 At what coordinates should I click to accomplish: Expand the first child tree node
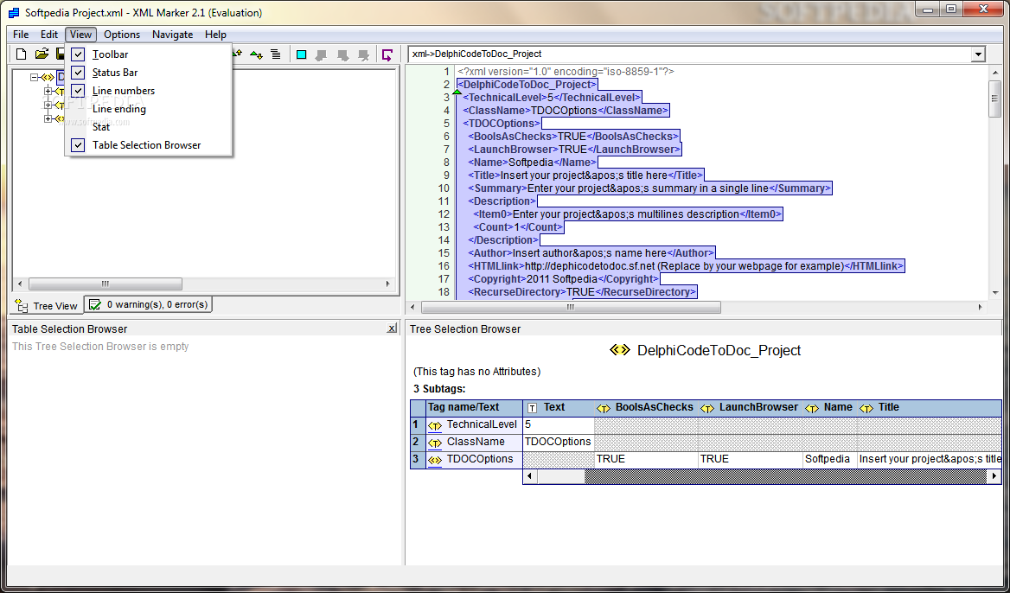[x=48, y=91]
